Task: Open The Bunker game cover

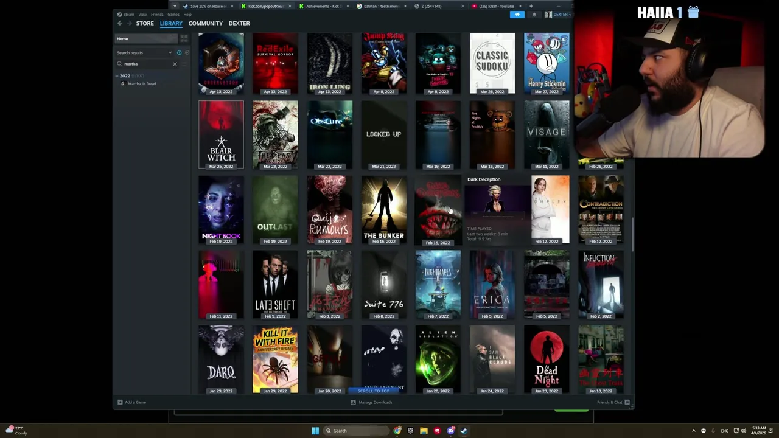Action: click(383, 209)
